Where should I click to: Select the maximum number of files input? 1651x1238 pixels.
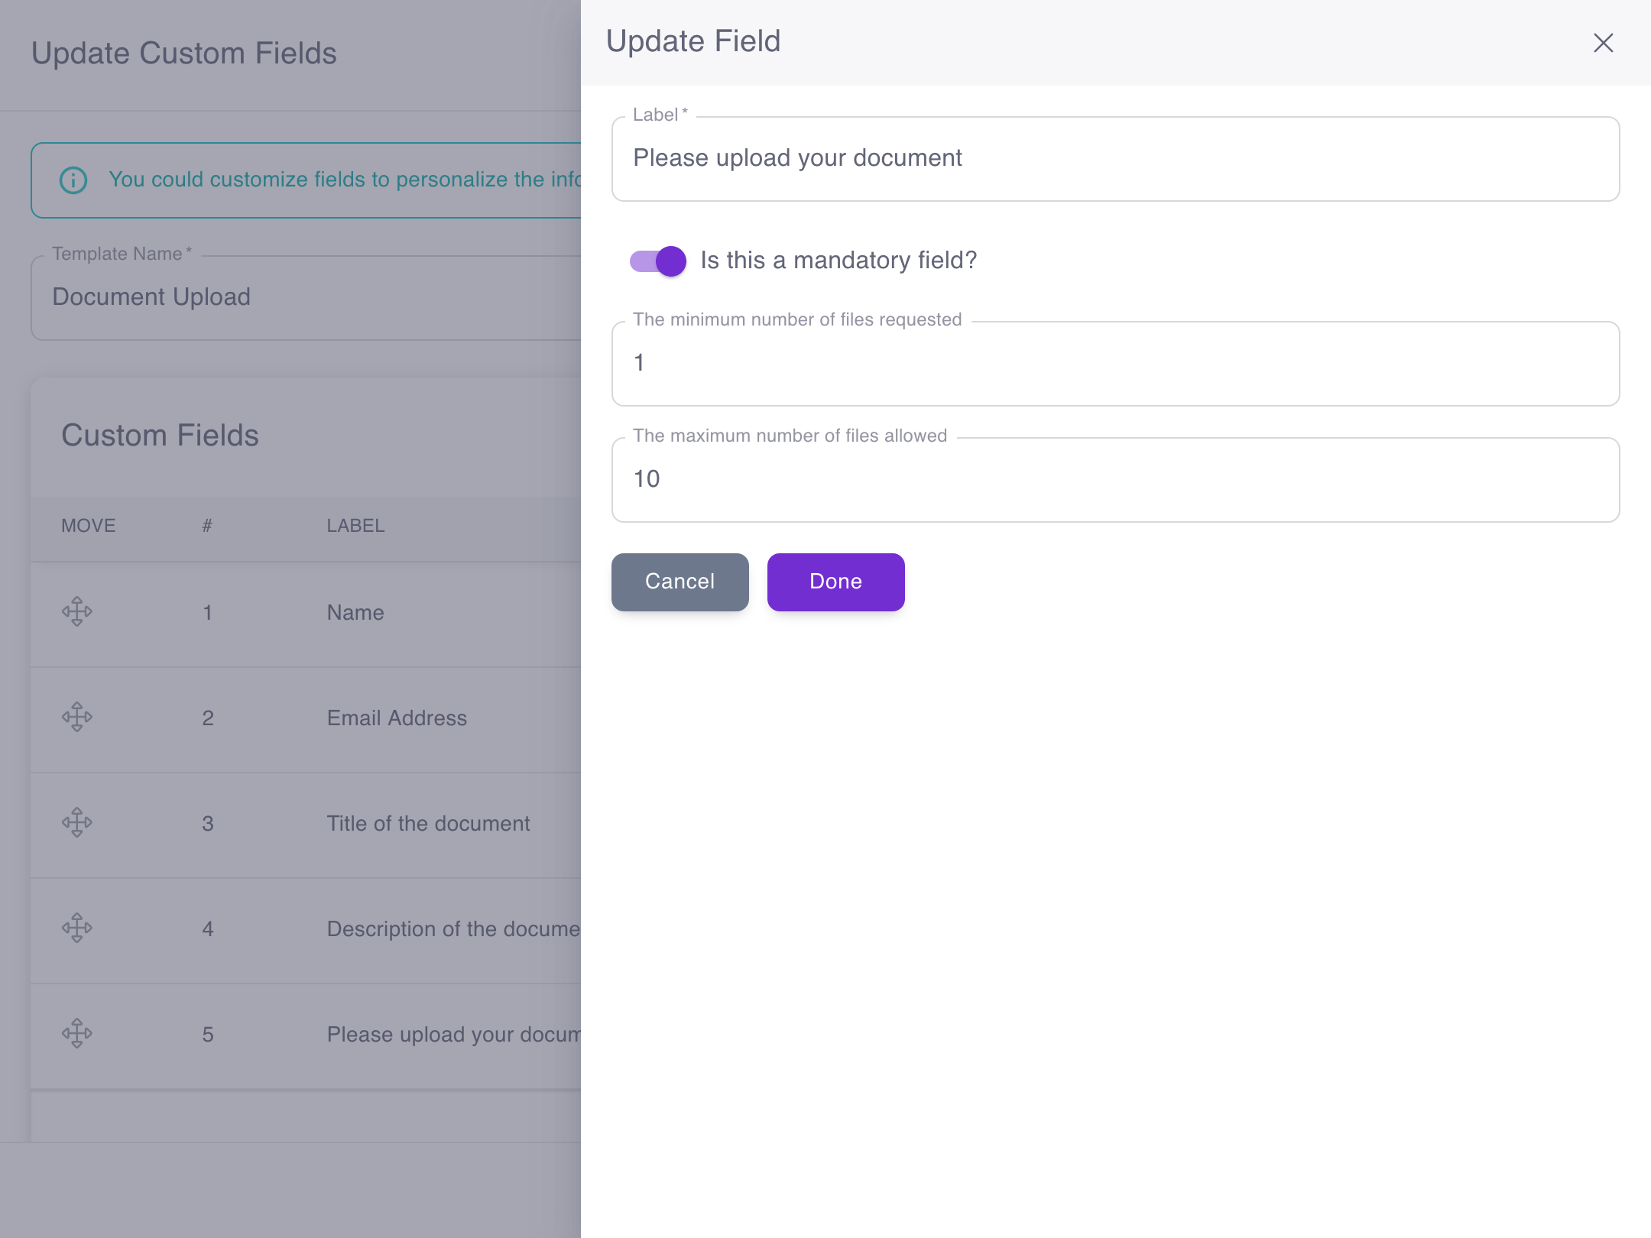(1115, 479)
